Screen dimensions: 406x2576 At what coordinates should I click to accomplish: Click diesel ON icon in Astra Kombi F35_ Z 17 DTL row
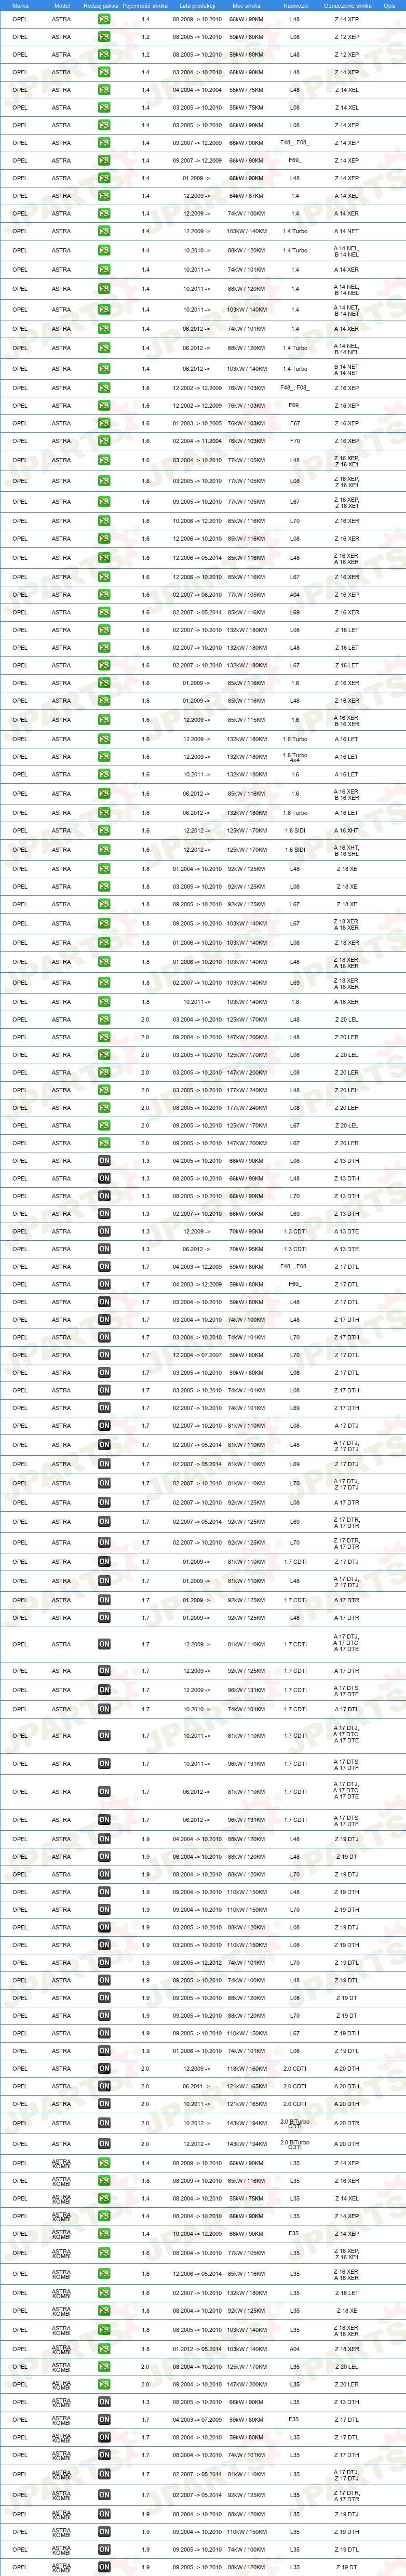click(104, 2420)
